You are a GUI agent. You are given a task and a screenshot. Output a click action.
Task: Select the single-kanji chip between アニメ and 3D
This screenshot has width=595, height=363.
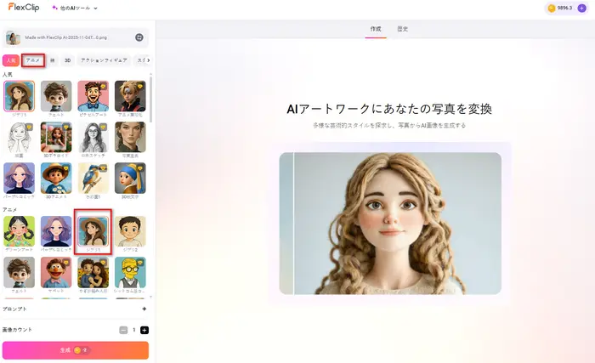(x=53, y=60)
